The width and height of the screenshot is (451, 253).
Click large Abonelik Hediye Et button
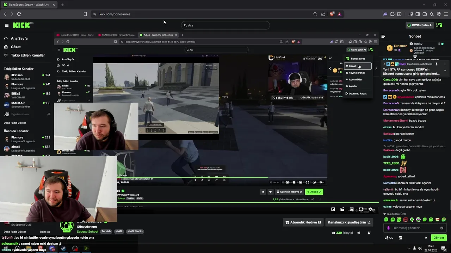(303, 222)
